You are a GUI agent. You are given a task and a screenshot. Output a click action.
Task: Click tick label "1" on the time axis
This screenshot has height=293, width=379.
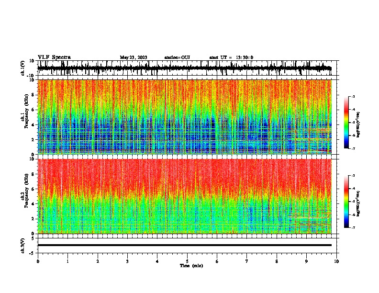(67, 261)
